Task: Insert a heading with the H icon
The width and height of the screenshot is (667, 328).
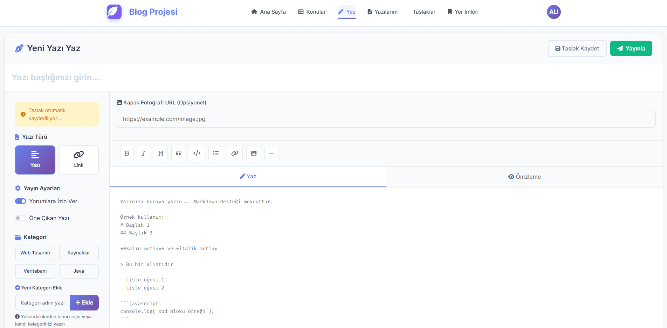Action: pos(161,153)
